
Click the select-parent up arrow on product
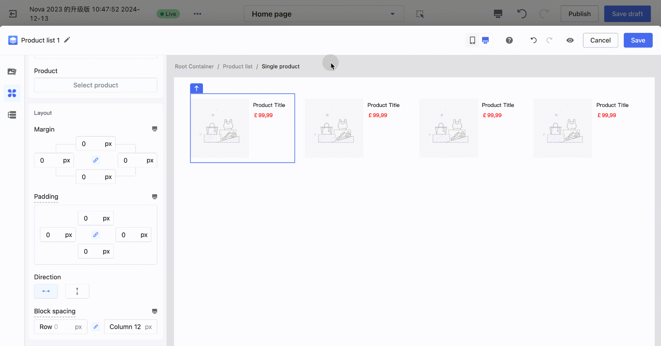[x=196, y=88]
